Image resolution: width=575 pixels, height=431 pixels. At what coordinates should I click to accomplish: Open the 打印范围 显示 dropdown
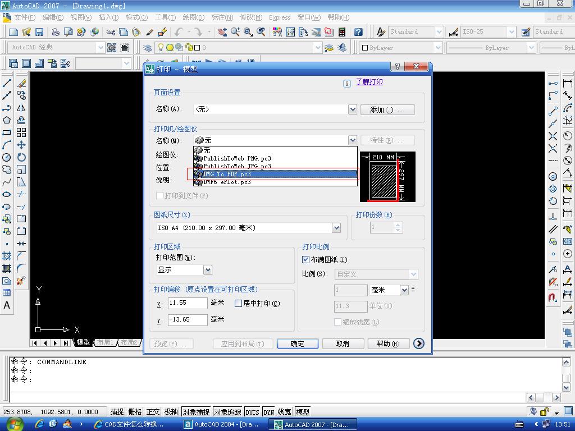pyautogui.click(x=208, y=270)
